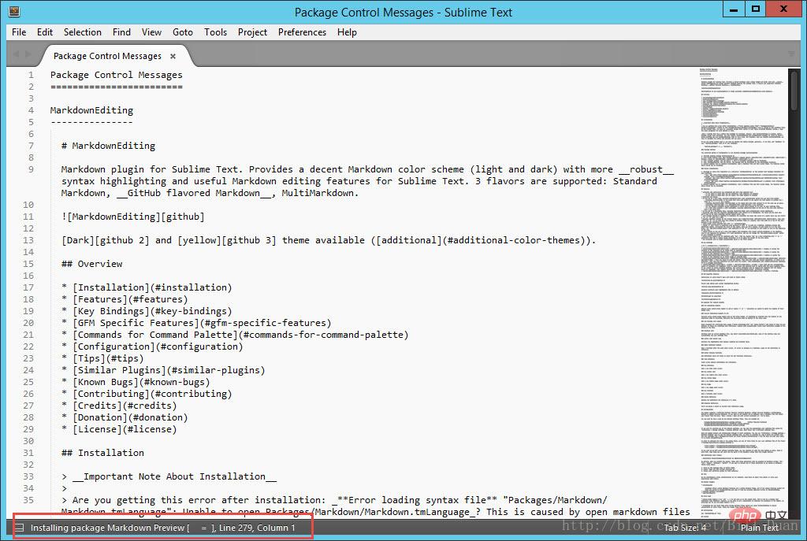Go to previous tab with left arrow

16,54
